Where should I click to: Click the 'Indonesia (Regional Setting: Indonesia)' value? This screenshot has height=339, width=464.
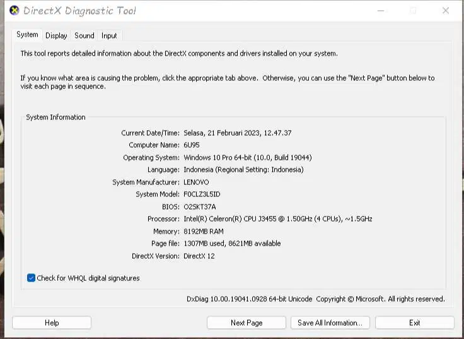coord(243,170)
